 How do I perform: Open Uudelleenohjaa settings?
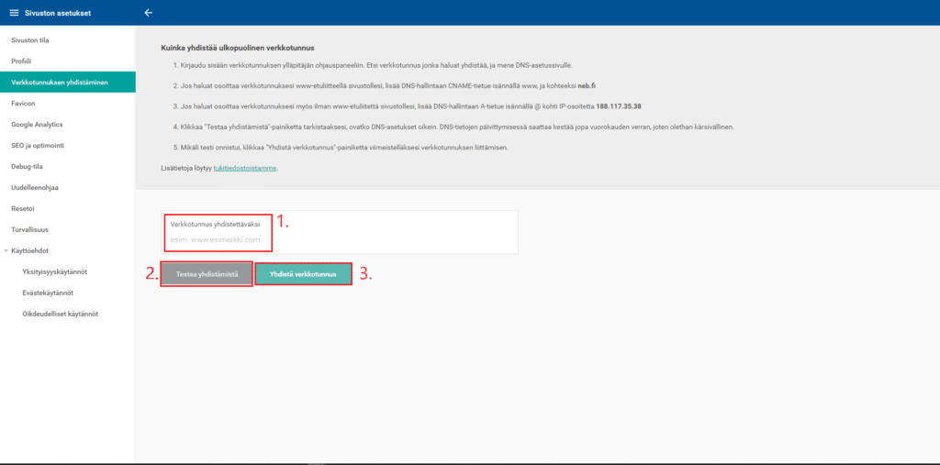click(36, 187)
